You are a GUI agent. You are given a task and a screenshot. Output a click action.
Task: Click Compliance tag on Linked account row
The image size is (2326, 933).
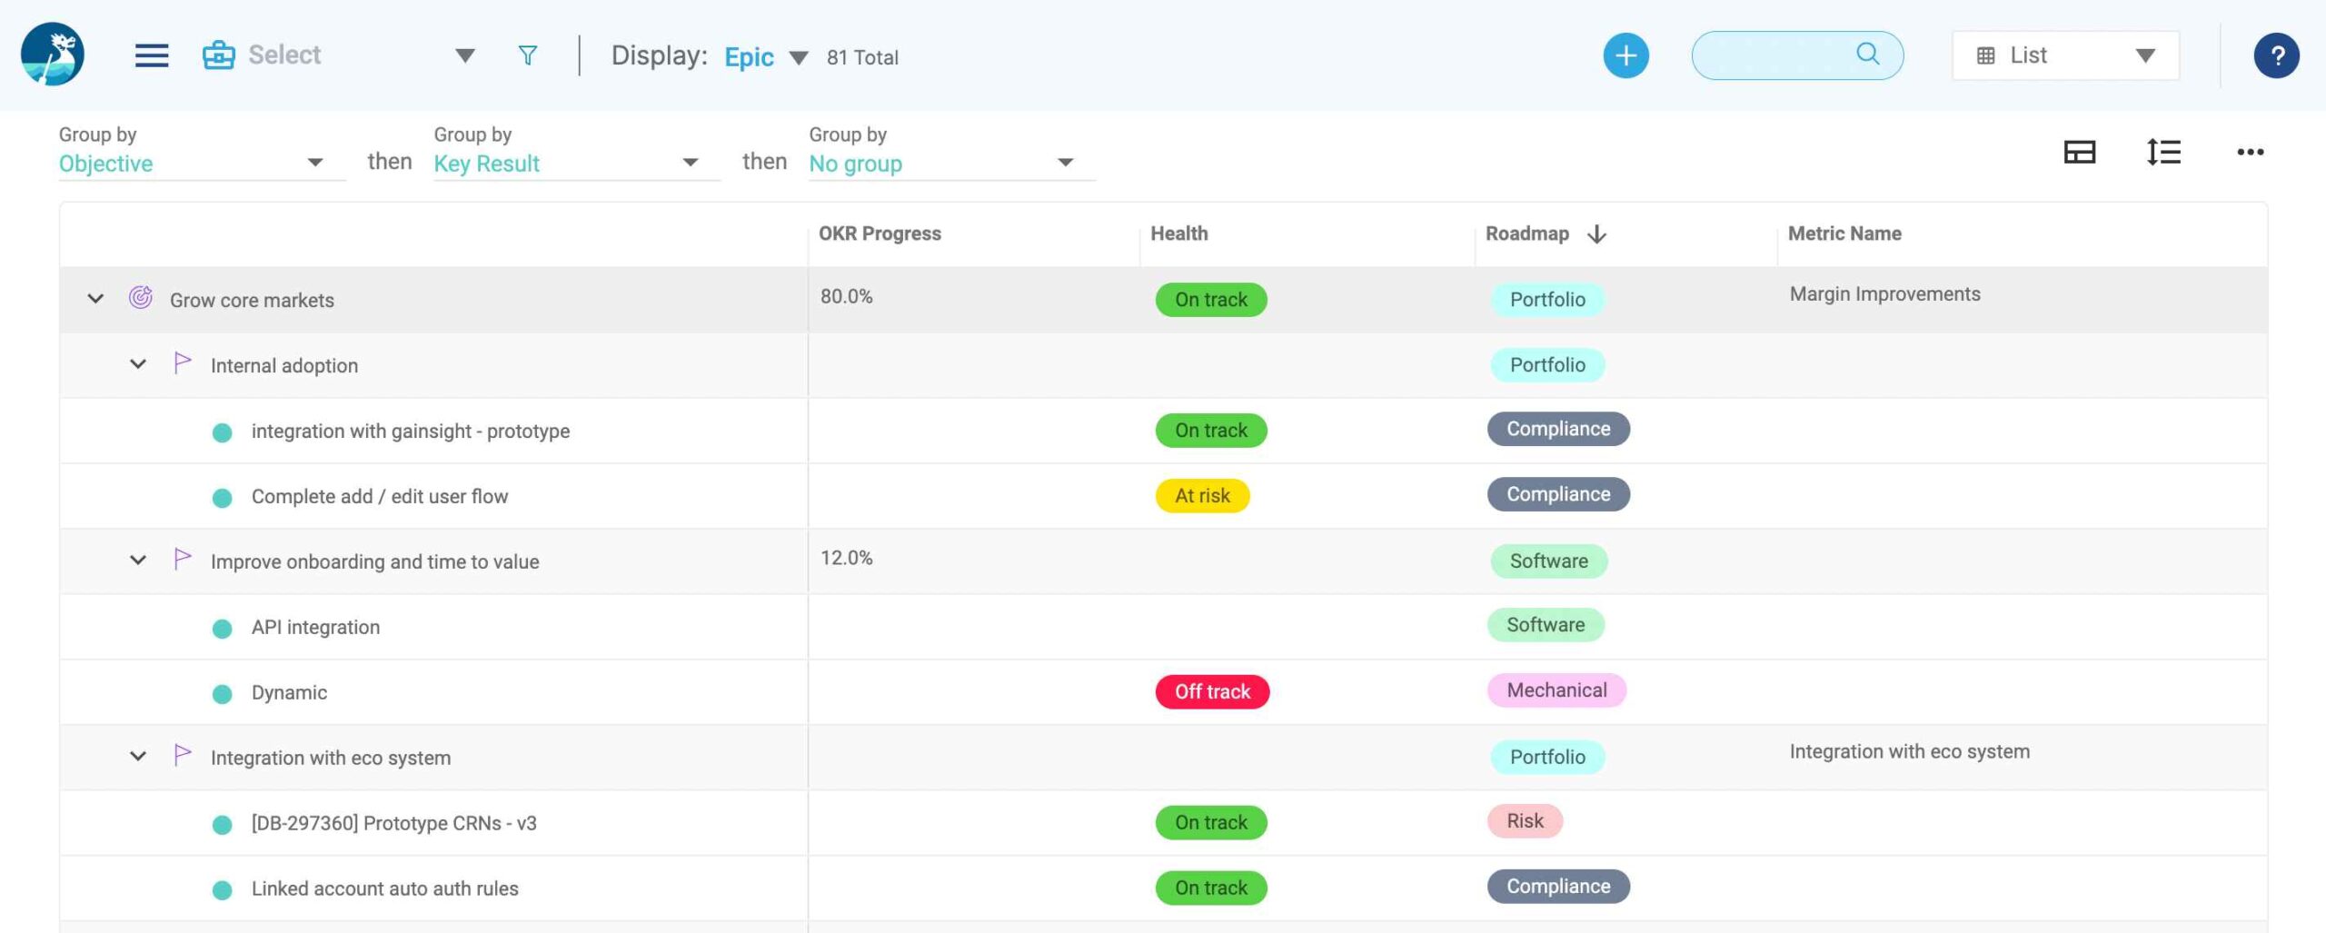[1558, 887]
